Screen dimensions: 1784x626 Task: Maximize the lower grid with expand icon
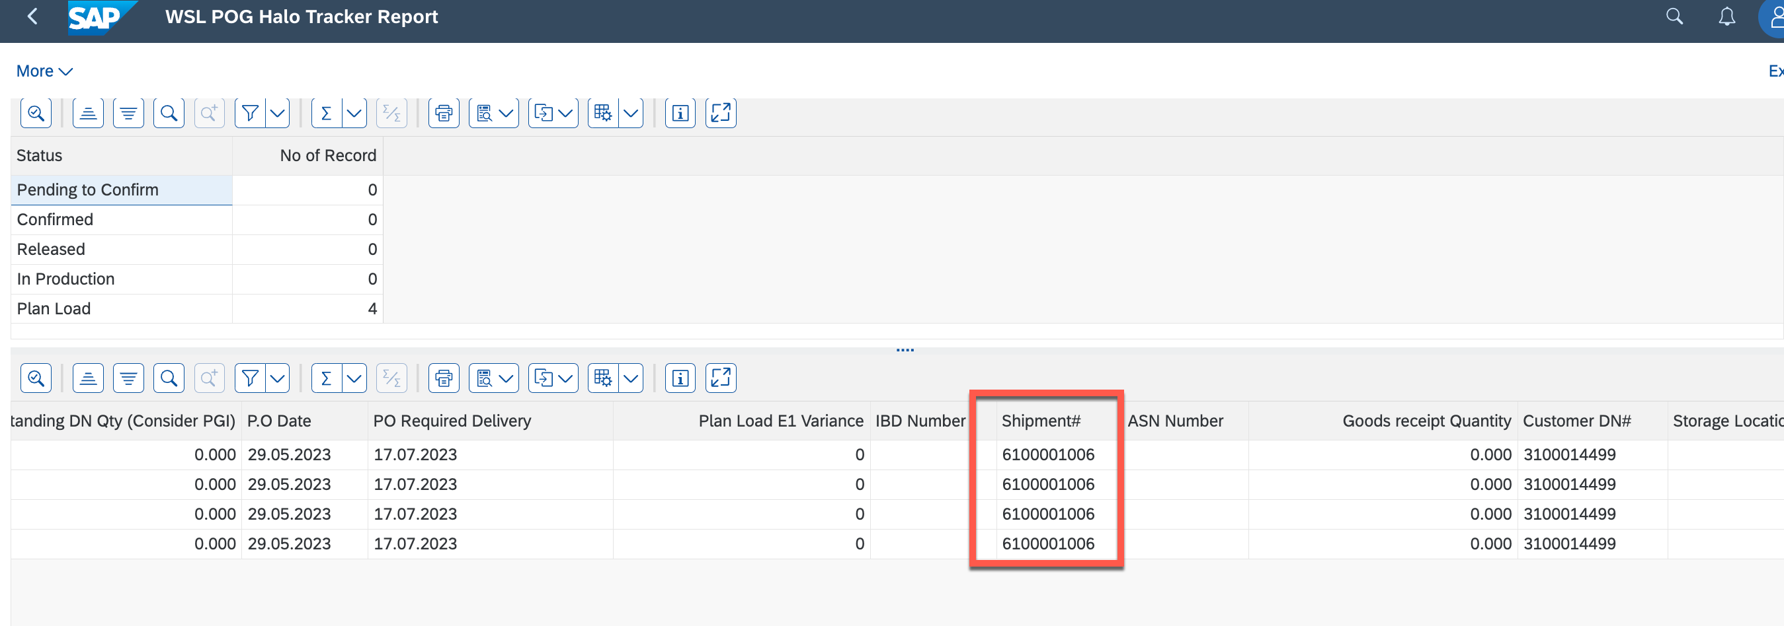point(720,378)
